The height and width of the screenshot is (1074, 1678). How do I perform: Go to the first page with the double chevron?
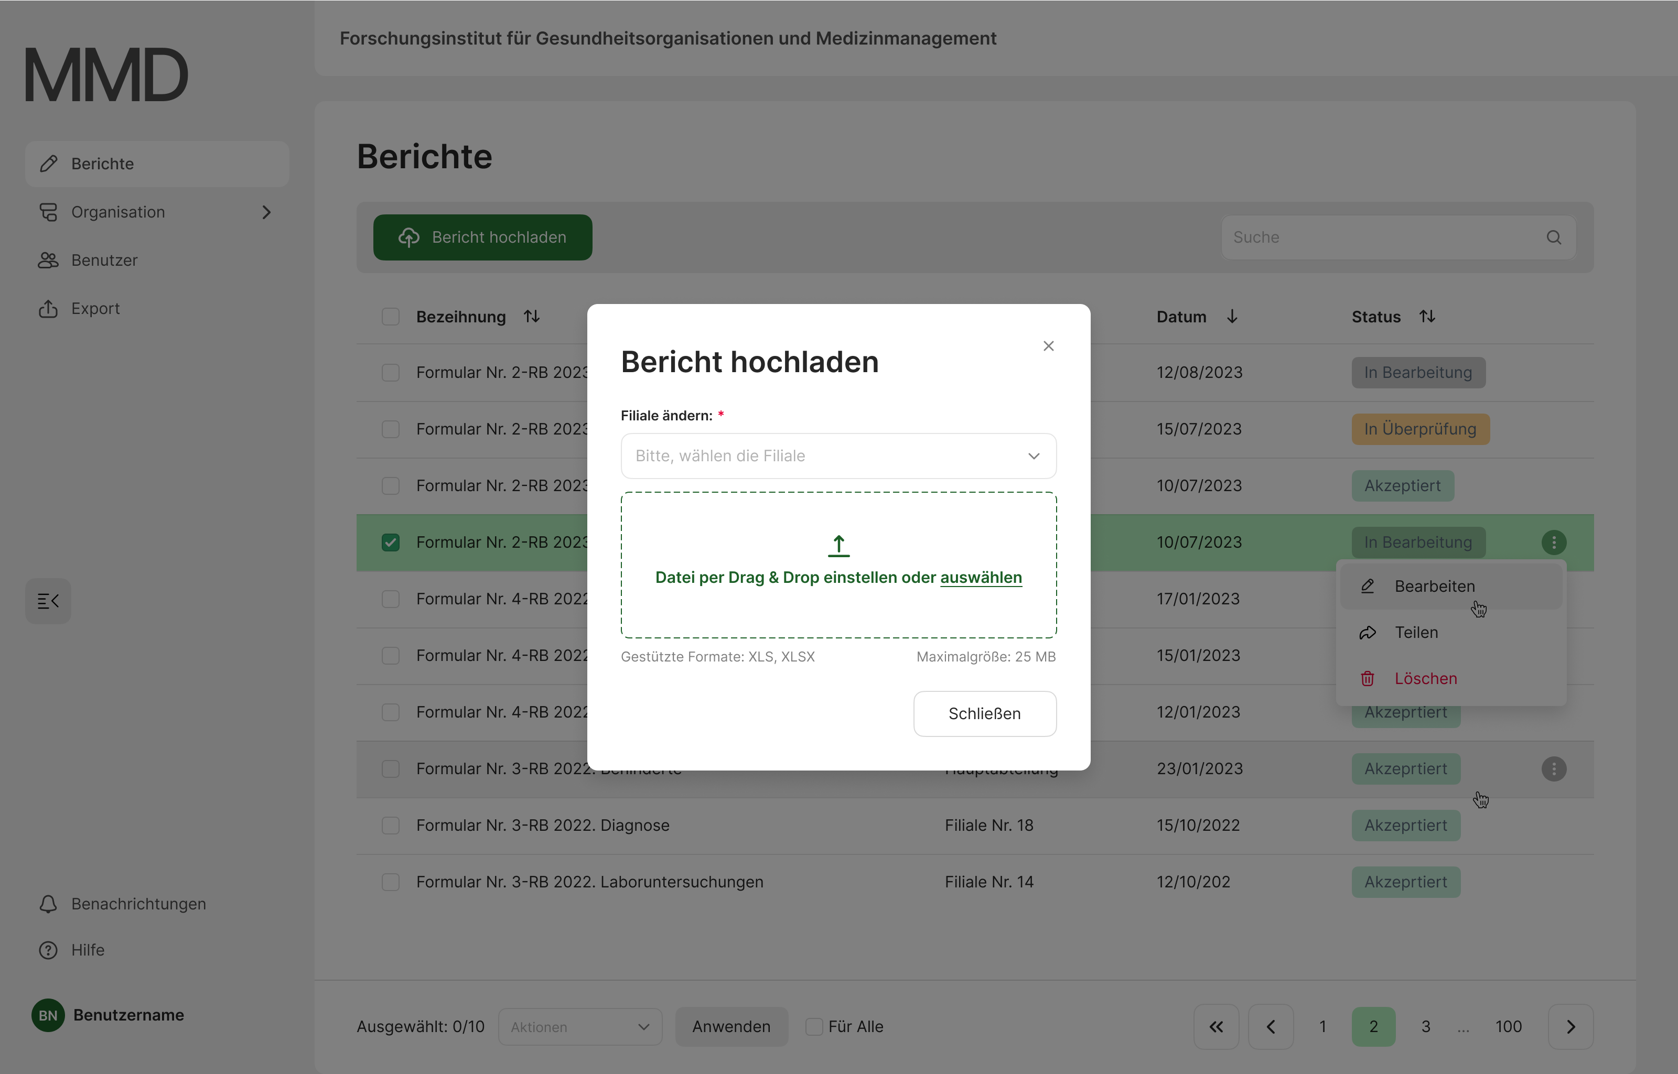coord(1216,1027)
